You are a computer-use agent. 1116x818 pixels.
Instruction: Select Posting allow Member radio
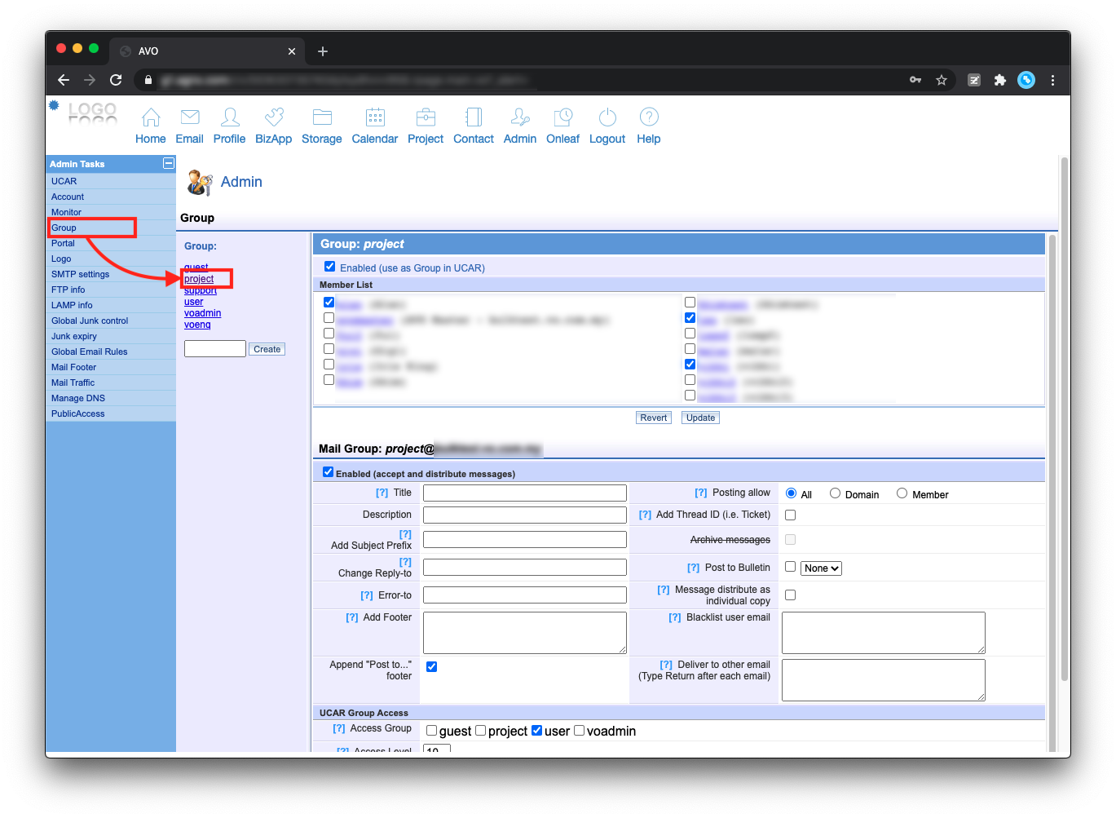pos(902,493)
